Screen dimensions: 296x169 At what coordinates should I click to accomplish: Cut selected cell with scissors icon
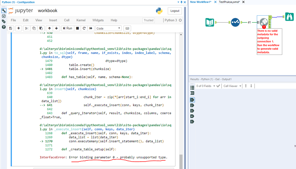pyautogui.click(x=26, y=28)
